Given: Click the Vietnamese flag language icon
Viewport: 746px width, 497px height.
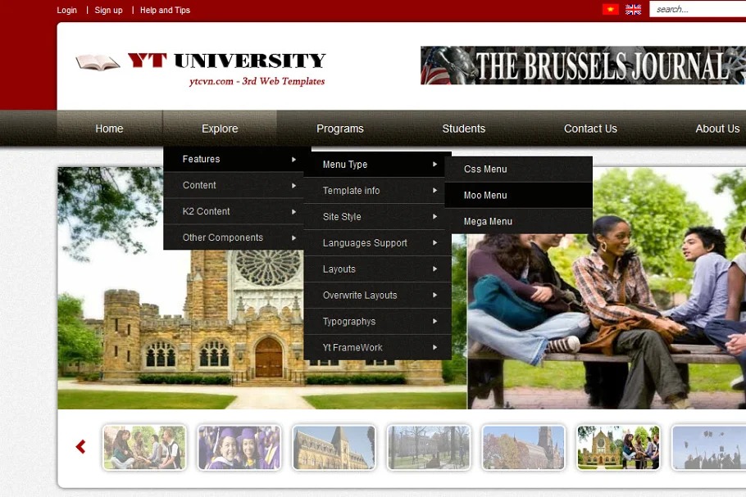Looking at the screenshot, I should click(610, 10).
